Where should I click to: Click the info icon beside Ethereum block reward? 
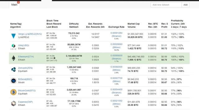coord(54,58)
